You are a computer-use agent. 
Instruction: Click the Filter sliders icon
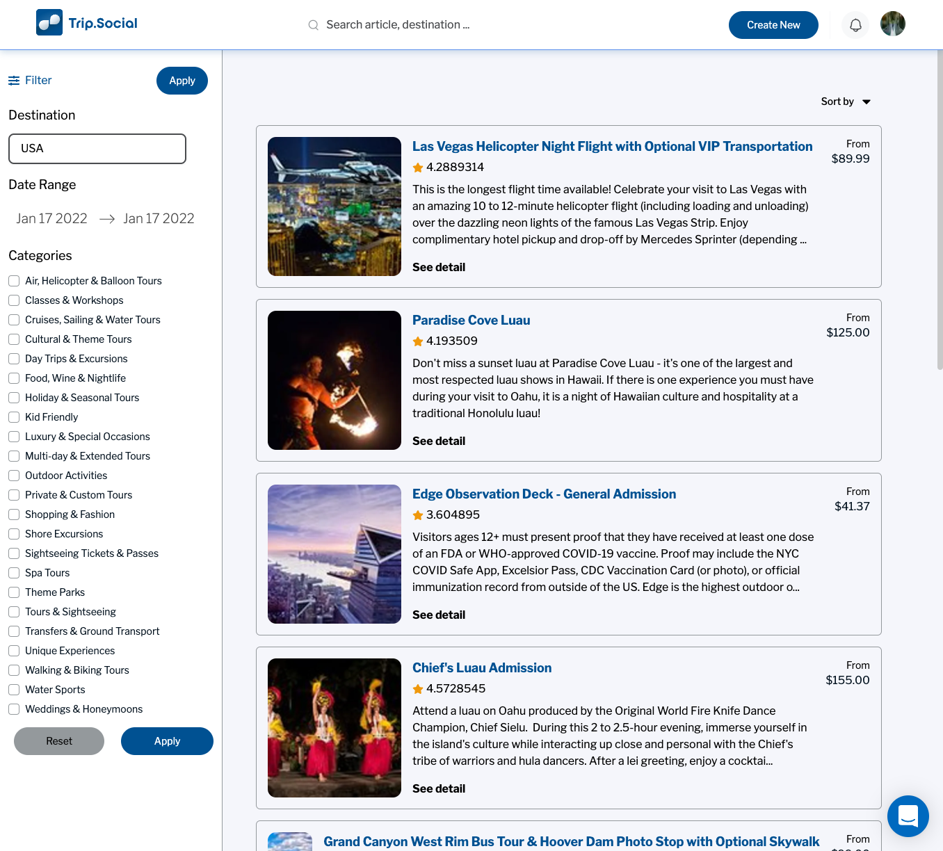click(x=14, y=81)
